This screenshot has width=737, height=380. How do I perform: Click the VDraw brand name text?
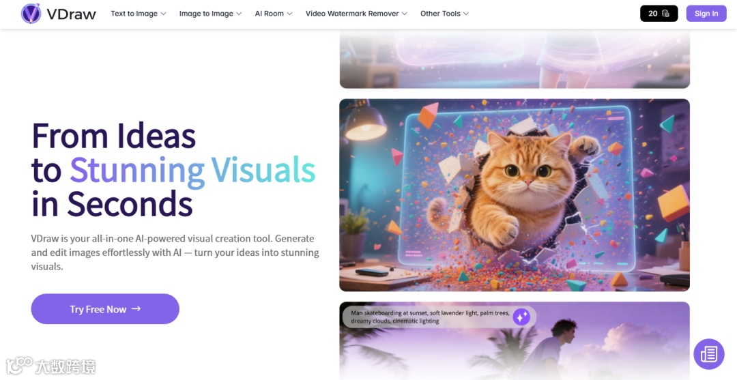72,14
